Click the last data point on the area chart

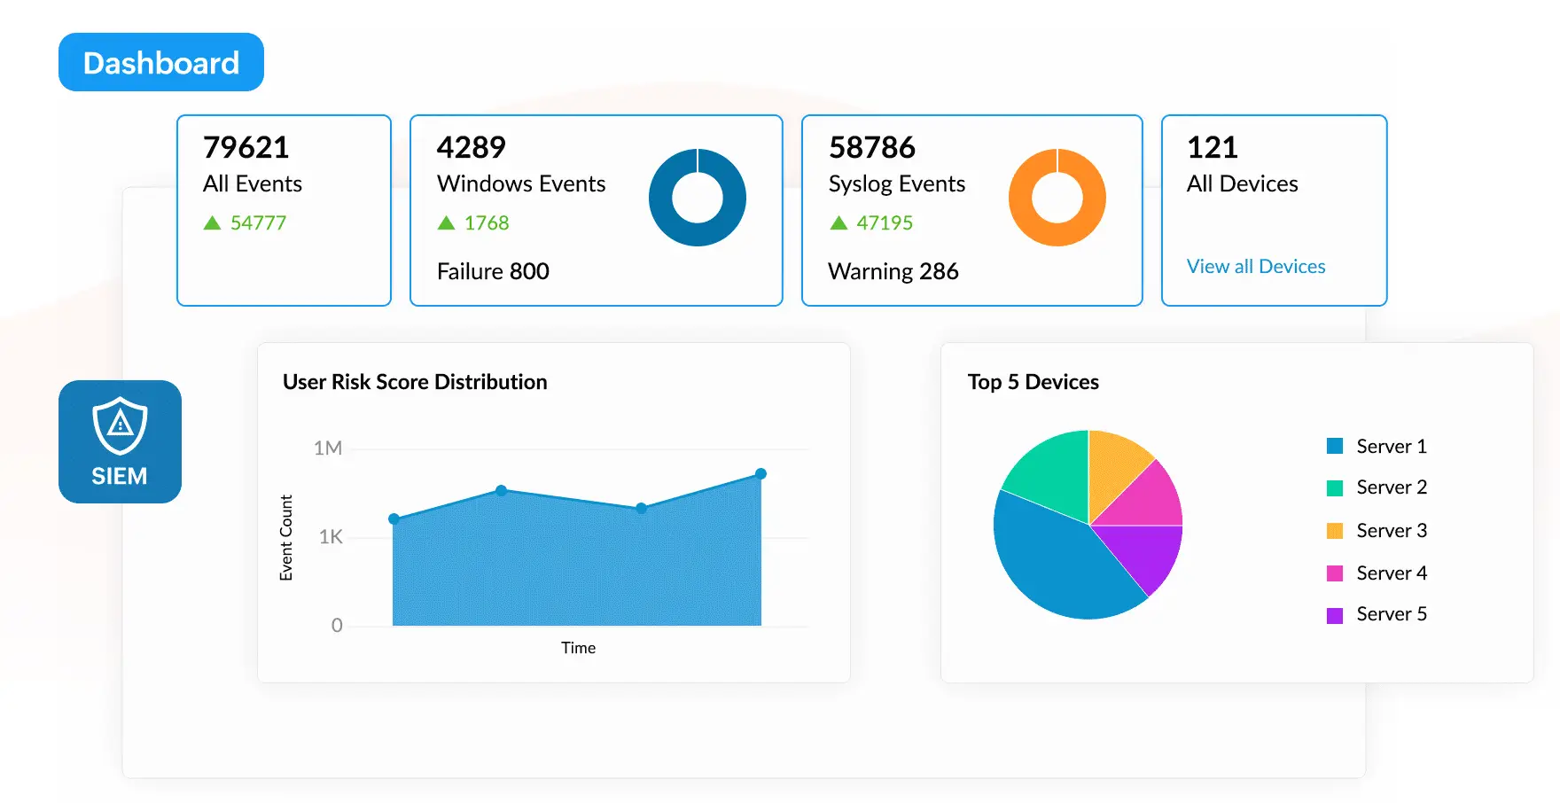pyautogui.click(x=760, y=474)
